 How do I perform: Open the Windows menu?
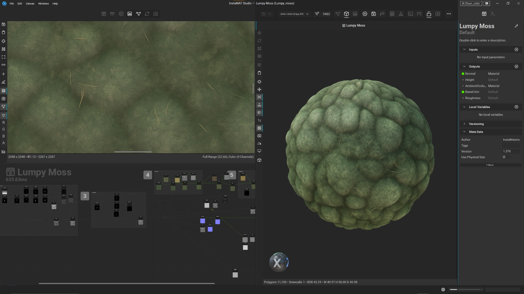[43, 4]
